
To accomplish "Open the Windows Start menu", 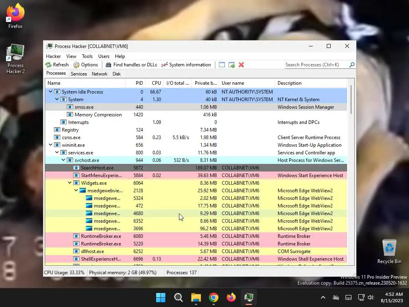I will [x=161, y=297].
